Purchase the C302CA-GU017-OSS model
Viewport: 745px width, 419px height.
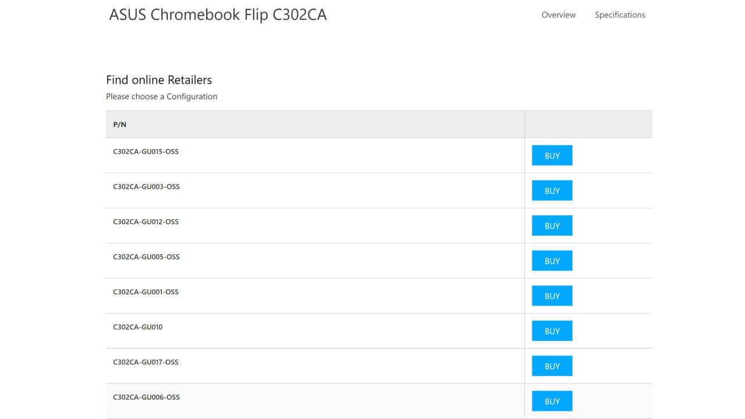pyautogui.click(x=552, y=366)
